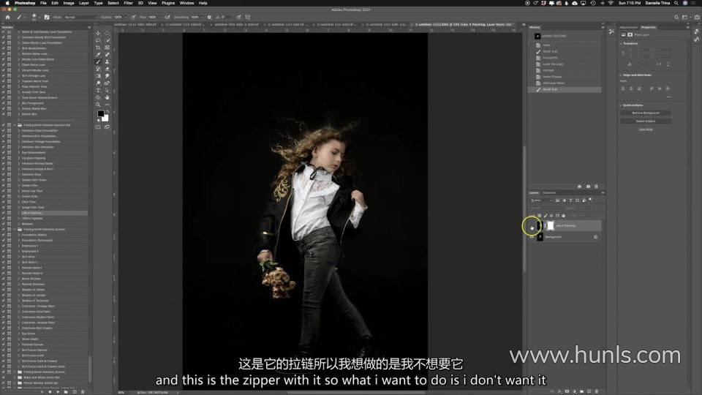The height and width of the screenshot is (395, 702).
Task: Select the Crop tool
Action: tap(98, 48)
